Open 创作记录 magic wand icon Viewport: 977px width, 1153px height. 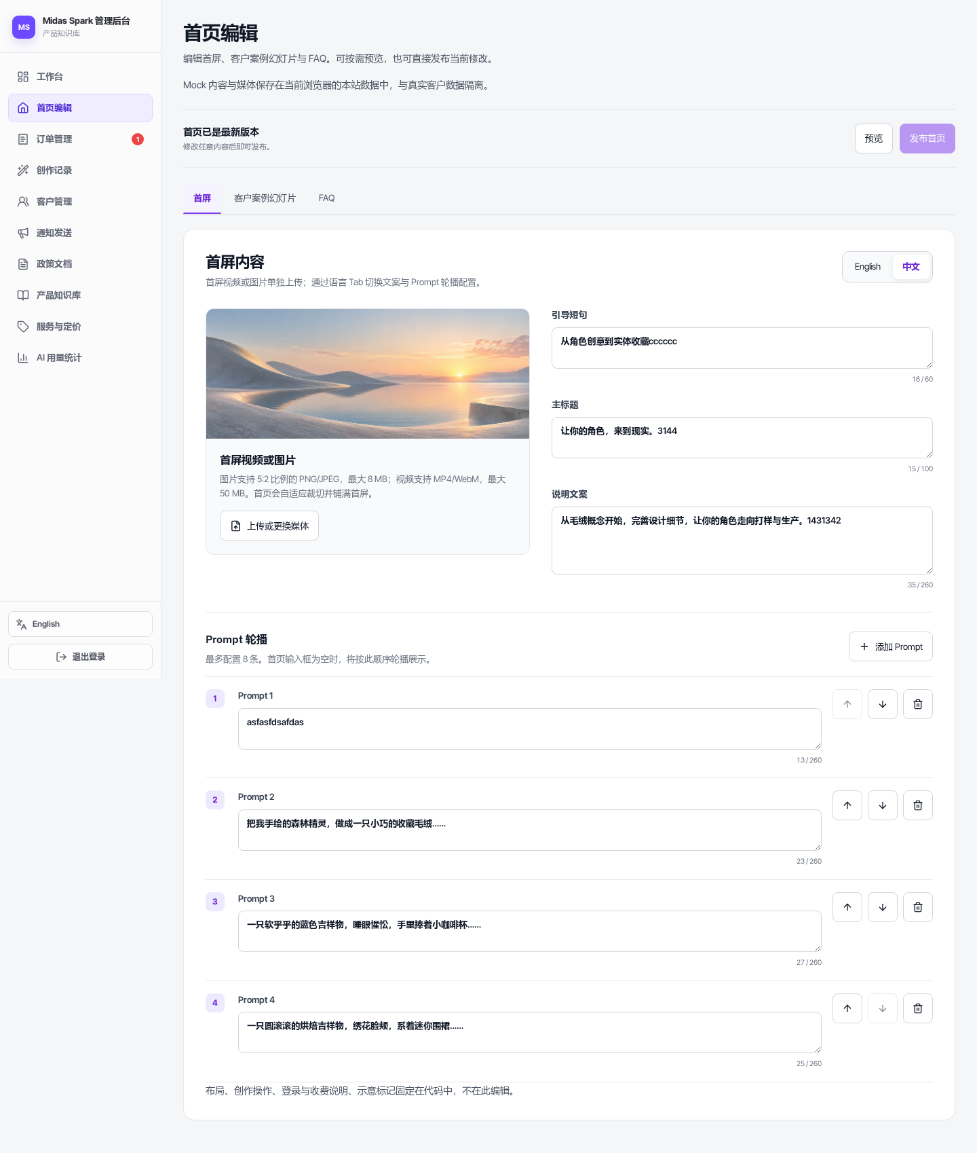coord(23,170)
